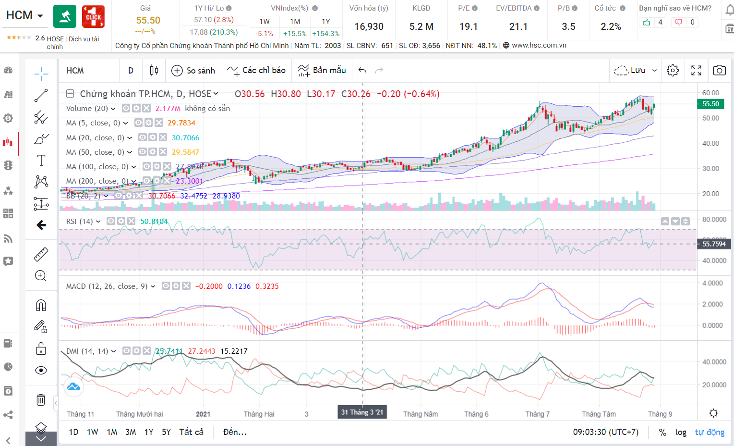Click the So sánh compare button
This screenshot has height=446, width=734.
pyautogui.click(x=193, y=71)
